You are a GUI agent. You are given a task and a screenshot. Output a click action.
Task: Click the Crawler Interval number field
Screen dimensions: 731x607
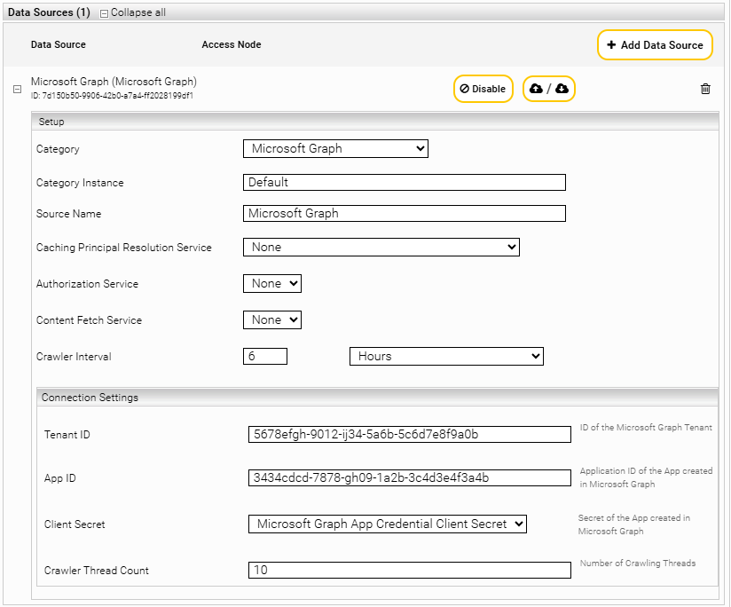[x=264, y=356]
